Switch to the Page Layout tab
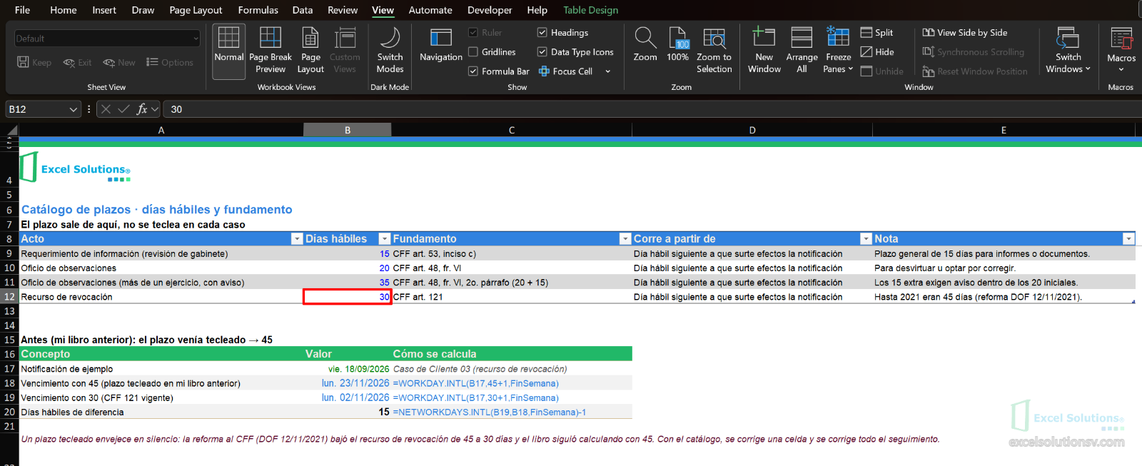 (x=196, y=10)
